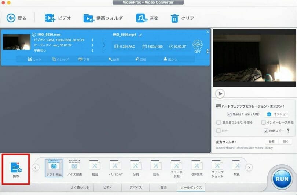
Task: Select the スナップショット snapshot tool
Action: (x=217, y=169)
